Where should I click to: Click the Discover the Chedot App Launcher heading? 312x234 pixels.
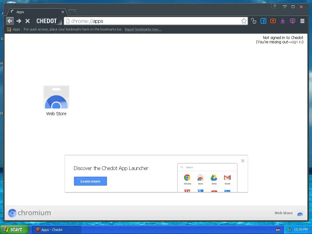coord(111,168)
